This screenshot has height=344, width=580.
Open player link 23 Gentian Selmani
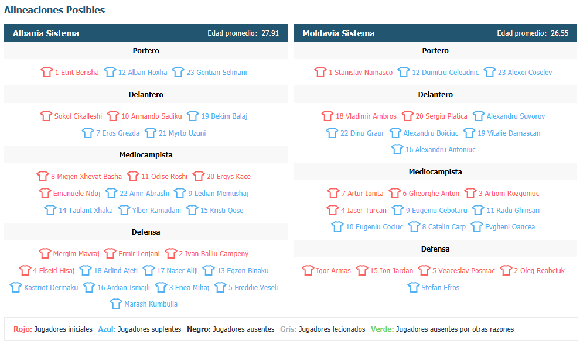(x=216, y=72)
